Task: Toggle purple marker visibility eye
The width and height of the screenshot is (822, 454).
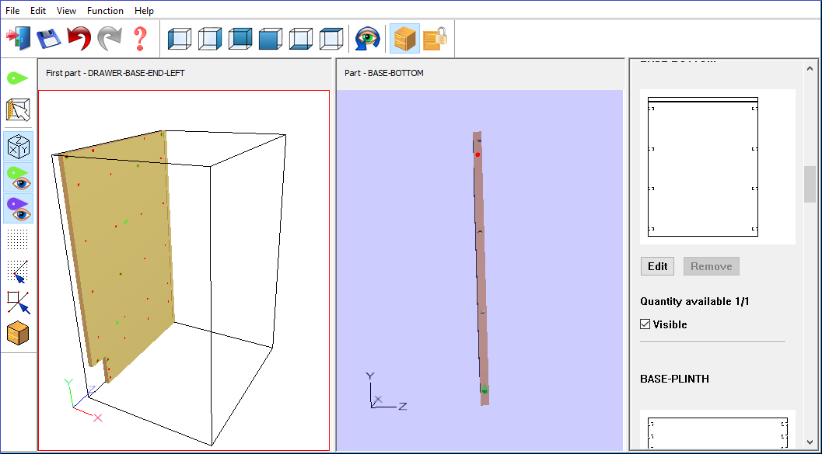Action: [x=19, y=208]
